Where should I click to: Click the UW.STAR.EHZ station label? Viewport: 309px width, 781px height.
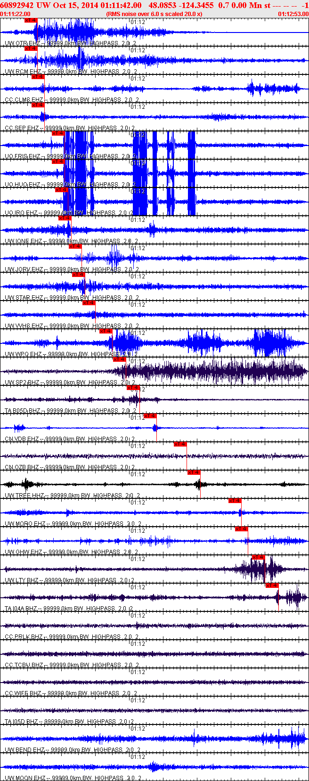(x=24, y=298)
